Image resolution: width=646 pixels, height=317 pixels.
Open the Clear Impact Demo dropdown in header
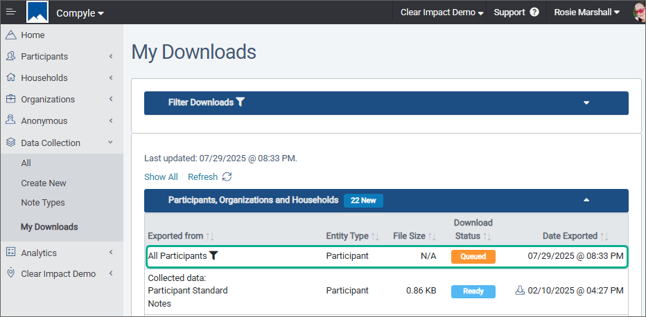442,12
